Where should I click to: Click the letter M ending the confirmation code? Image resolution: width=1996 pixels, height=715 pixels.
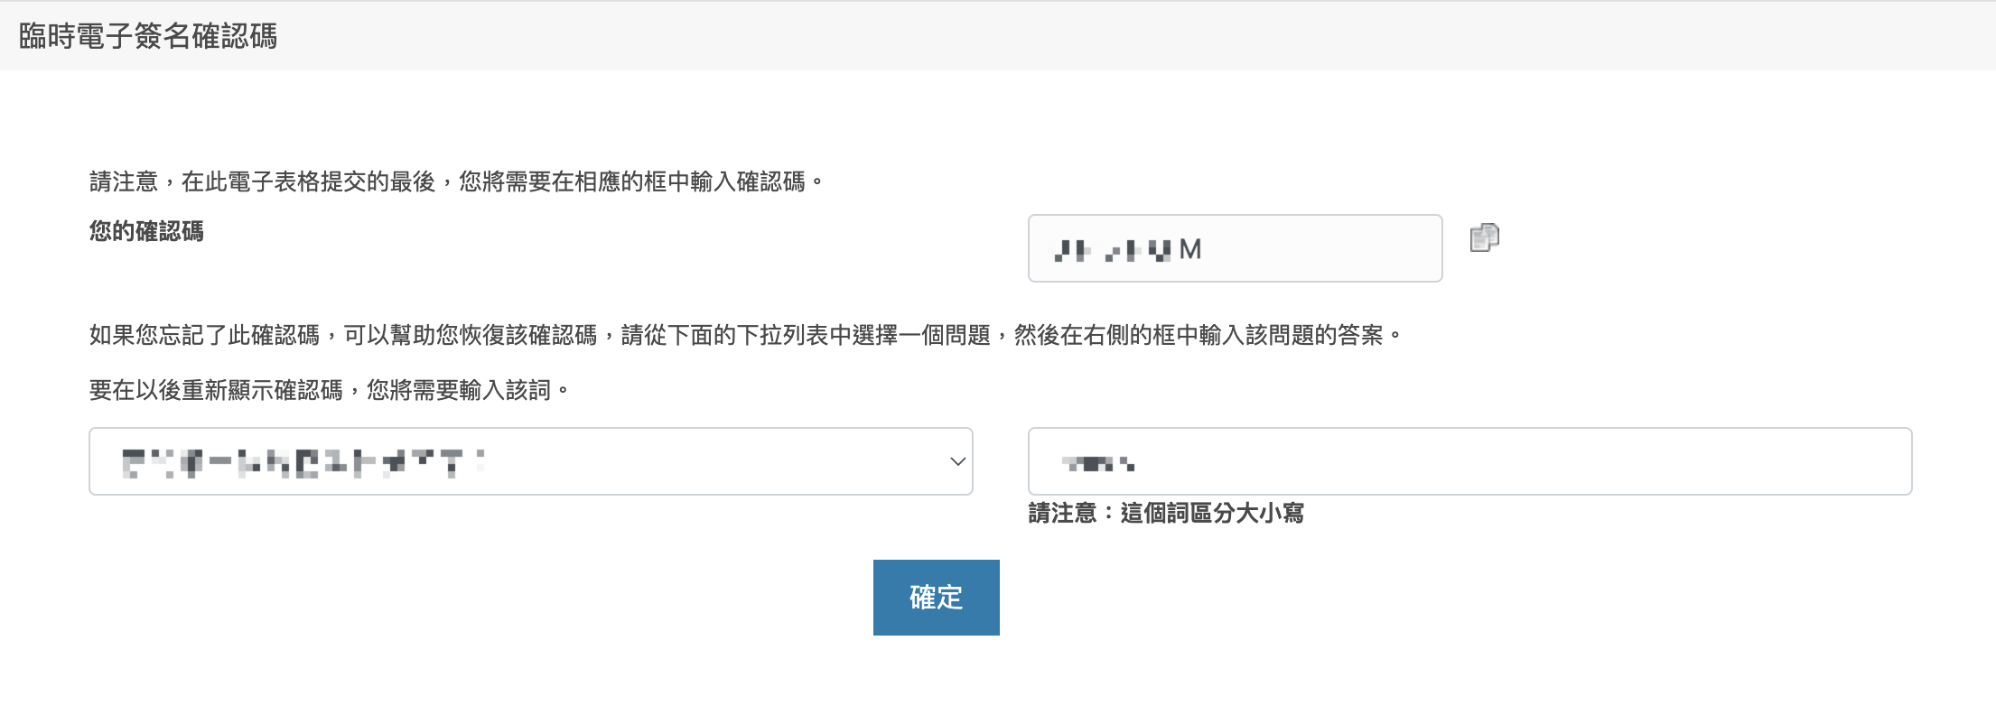pyautogui.click(x=1190, y=249)
